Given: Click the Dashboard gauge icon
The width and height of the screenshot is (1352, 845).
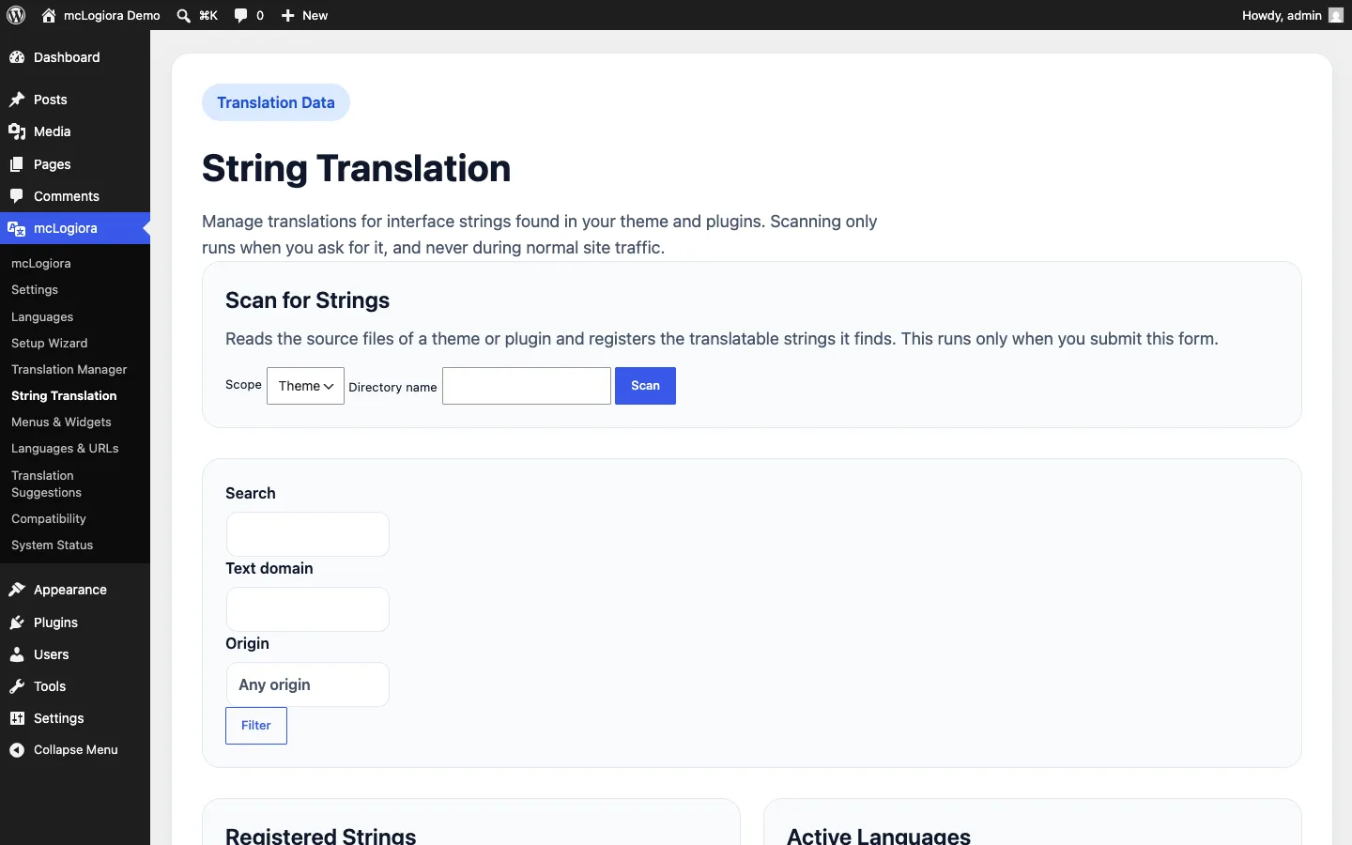Looking at the screenshot, I should 17,57.
